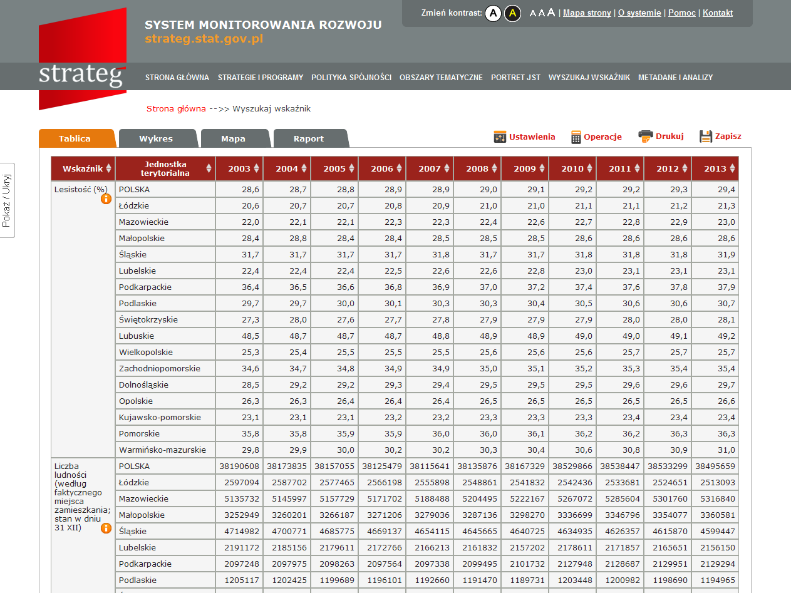791x593 pixels.
Task: Click strateg.stat.gov.pl header text
Action: (x=204, y=39)
